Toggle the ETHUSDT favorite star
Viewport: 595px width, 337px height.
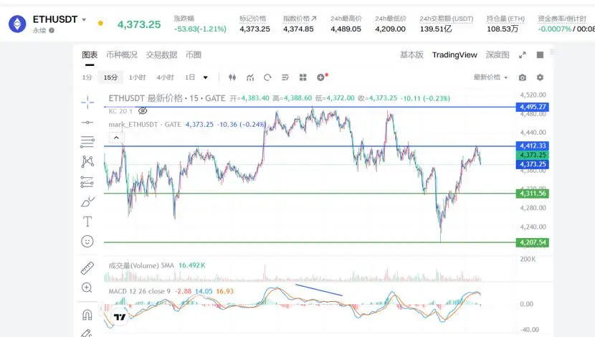pos(100,23)
